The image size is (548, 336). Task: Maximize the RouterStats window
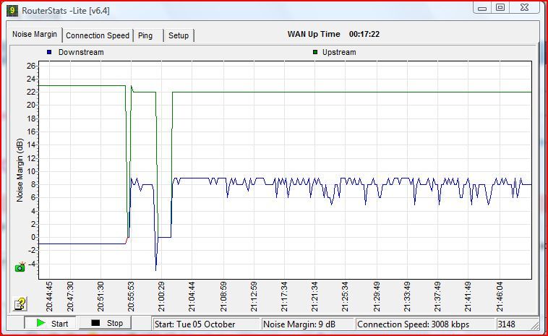[500, 7]
